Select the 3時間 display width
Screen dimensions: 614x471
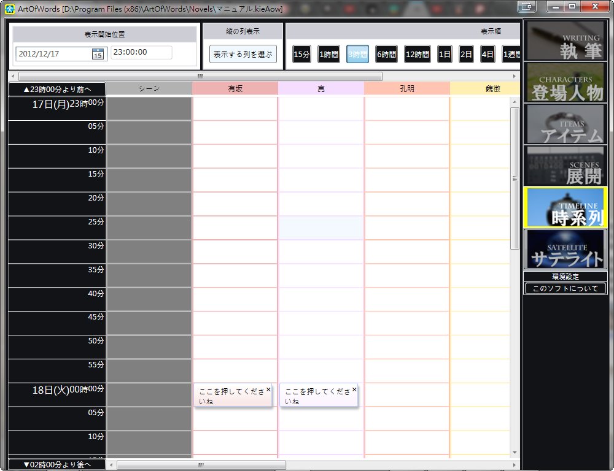point(357,55)
